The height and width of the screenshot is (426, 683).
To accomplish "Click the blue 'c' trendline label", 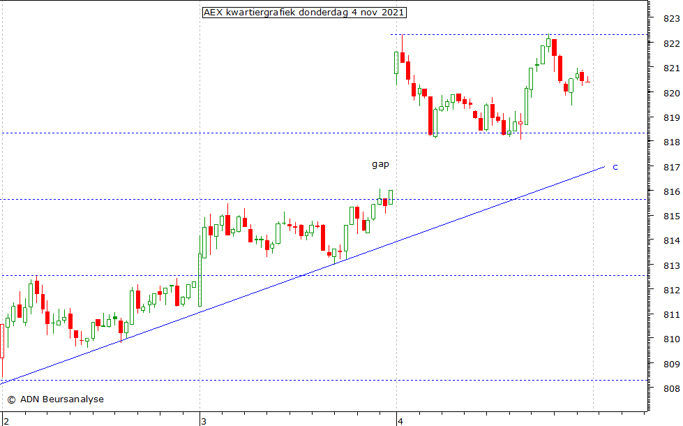I will [x=615, y=167].
